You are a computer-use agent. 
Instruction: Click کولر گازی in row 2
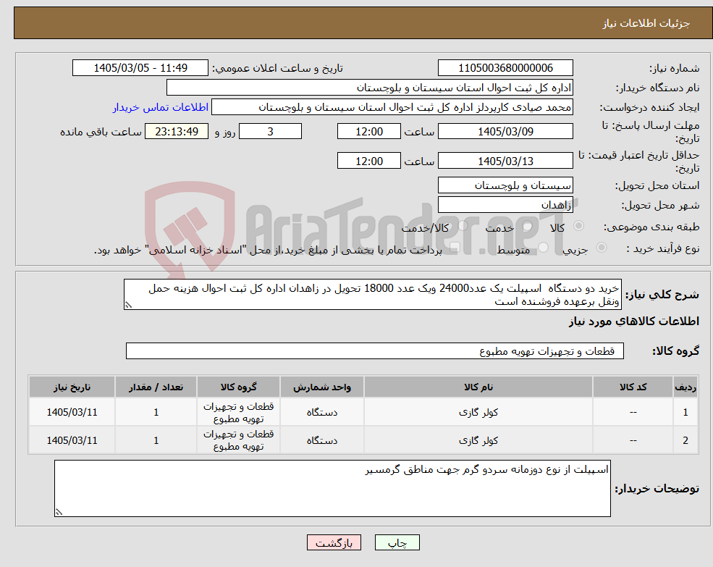tap(478, 440)
